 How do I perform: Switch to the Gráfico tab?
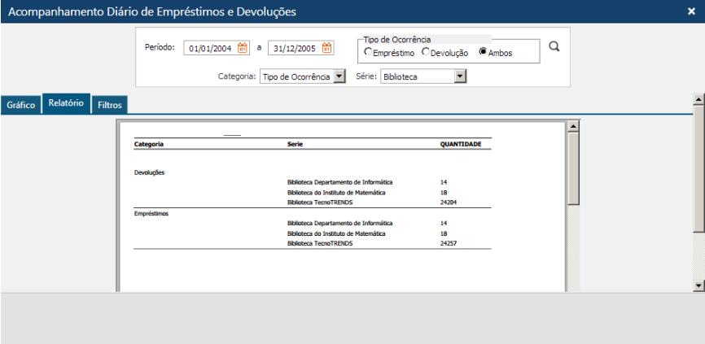coord(21,105)
